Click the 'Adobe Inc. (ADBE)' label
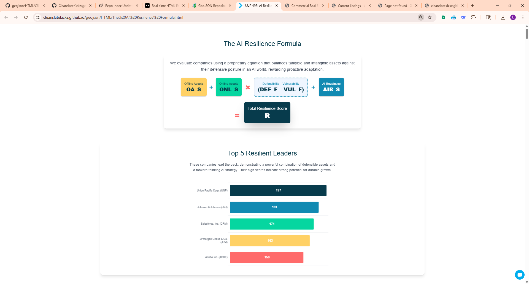Image resolution: width=529 pixels, height=284 pixels. (216, 257)
